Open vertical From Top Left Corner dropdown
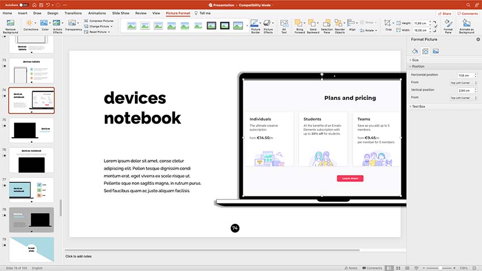Viewport: 482px width, 271px height. (463, 98)
